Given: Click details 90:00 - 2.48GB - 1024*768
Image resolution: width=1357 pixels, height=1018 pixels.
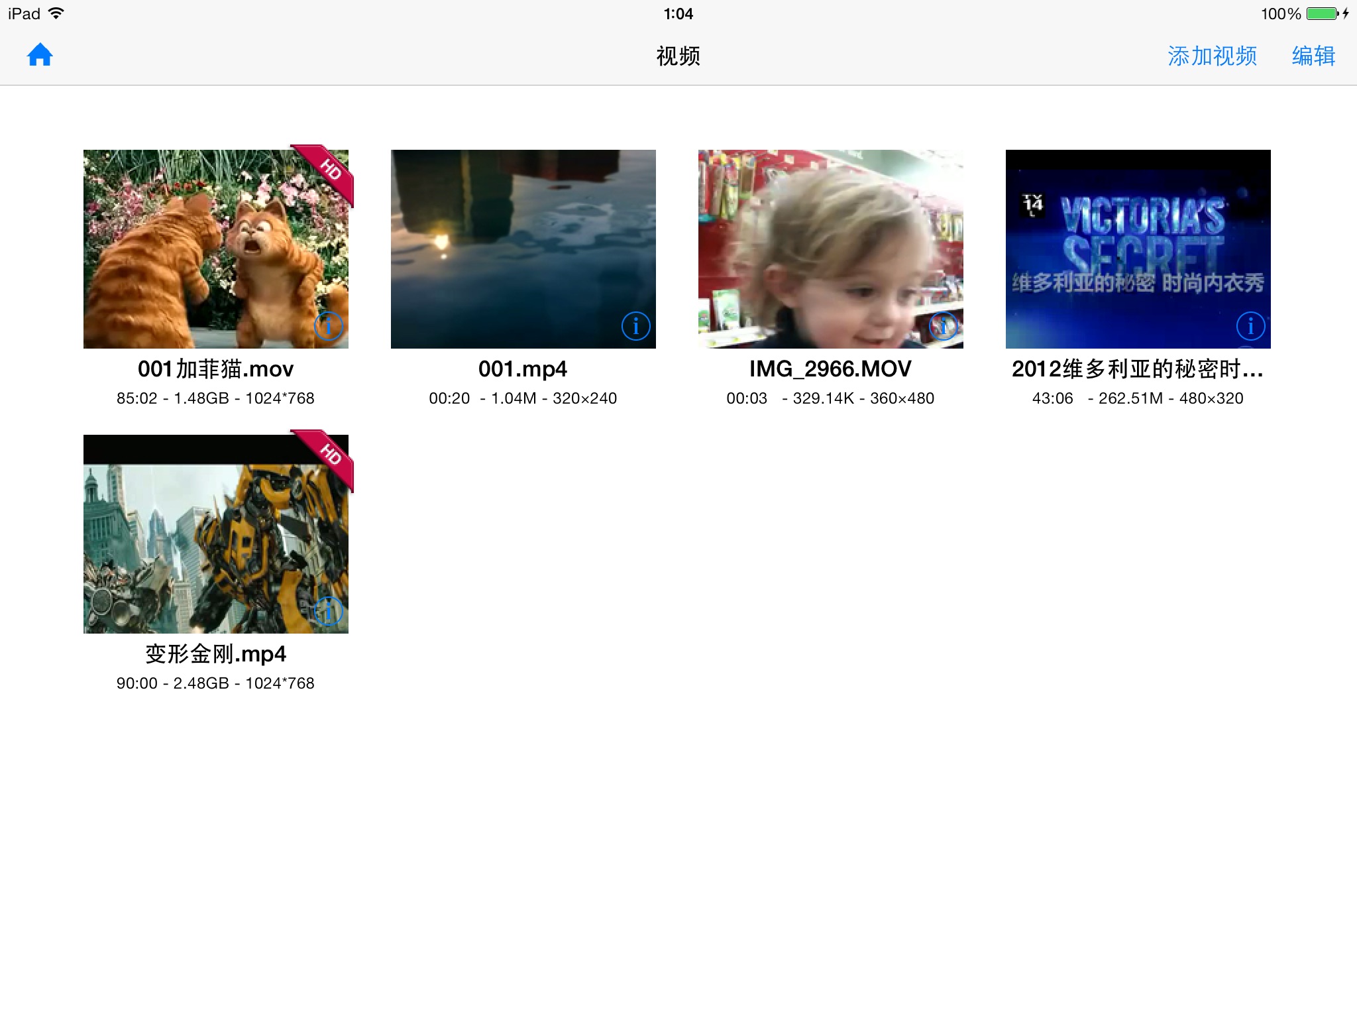Looking at the screenshot, I should click(x=215, y=683).
